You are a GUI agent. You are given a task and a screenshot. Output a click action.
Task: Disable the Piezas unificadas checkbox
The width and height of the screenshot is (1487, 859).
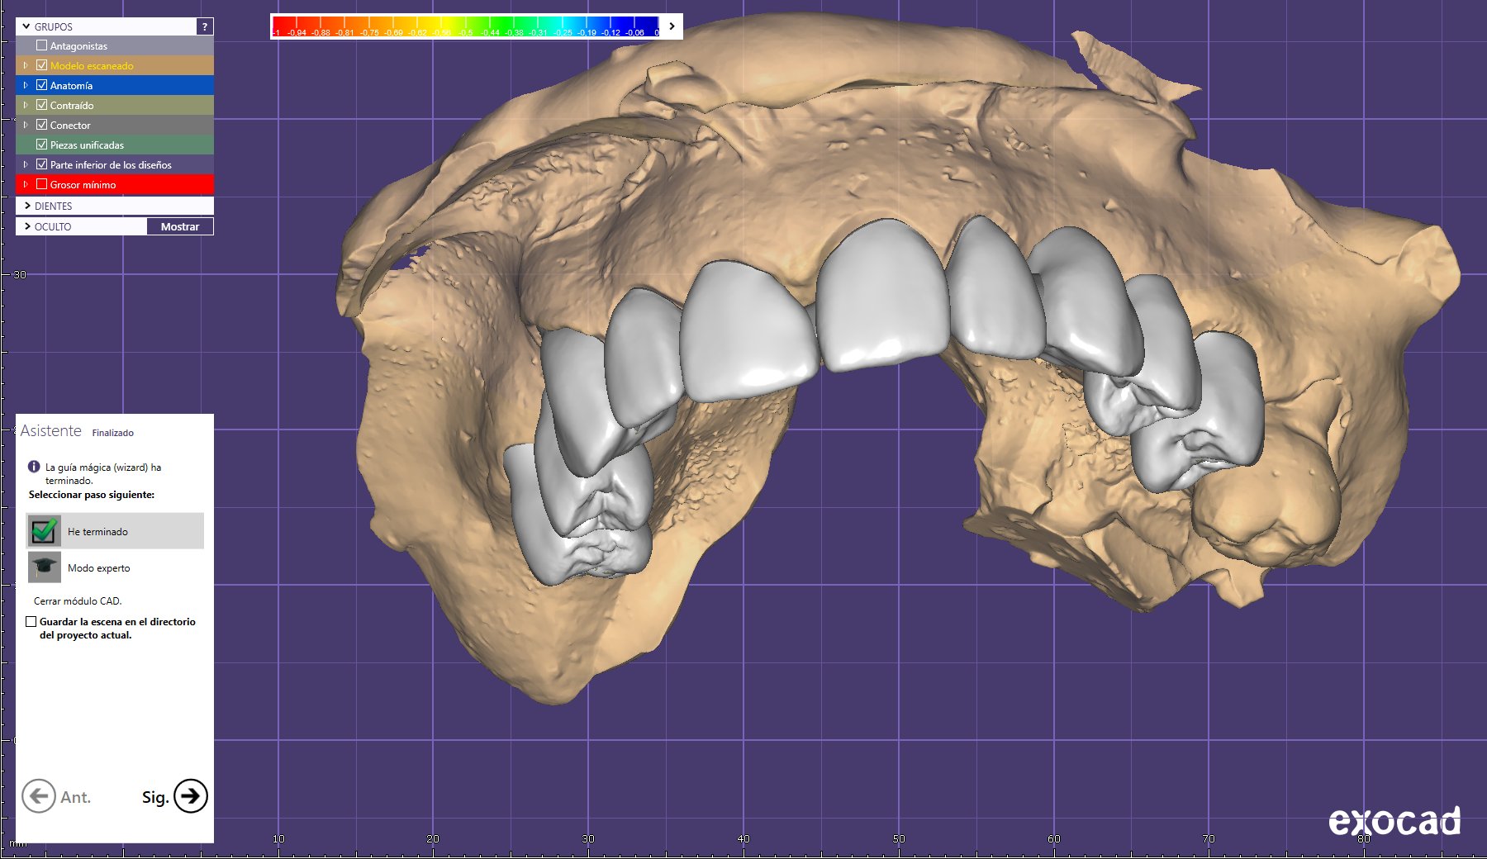click(41, 145)
